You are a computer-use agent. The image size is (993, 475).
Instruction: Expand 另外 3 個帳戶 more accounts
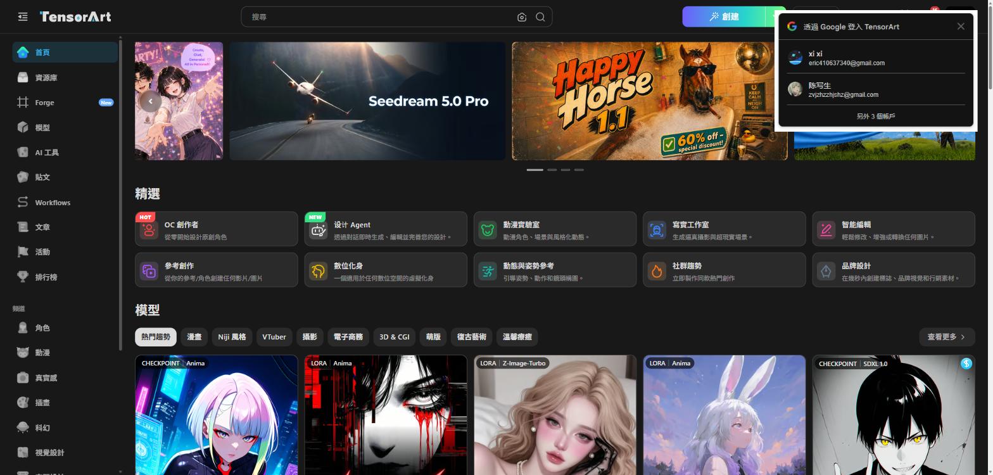876,117
